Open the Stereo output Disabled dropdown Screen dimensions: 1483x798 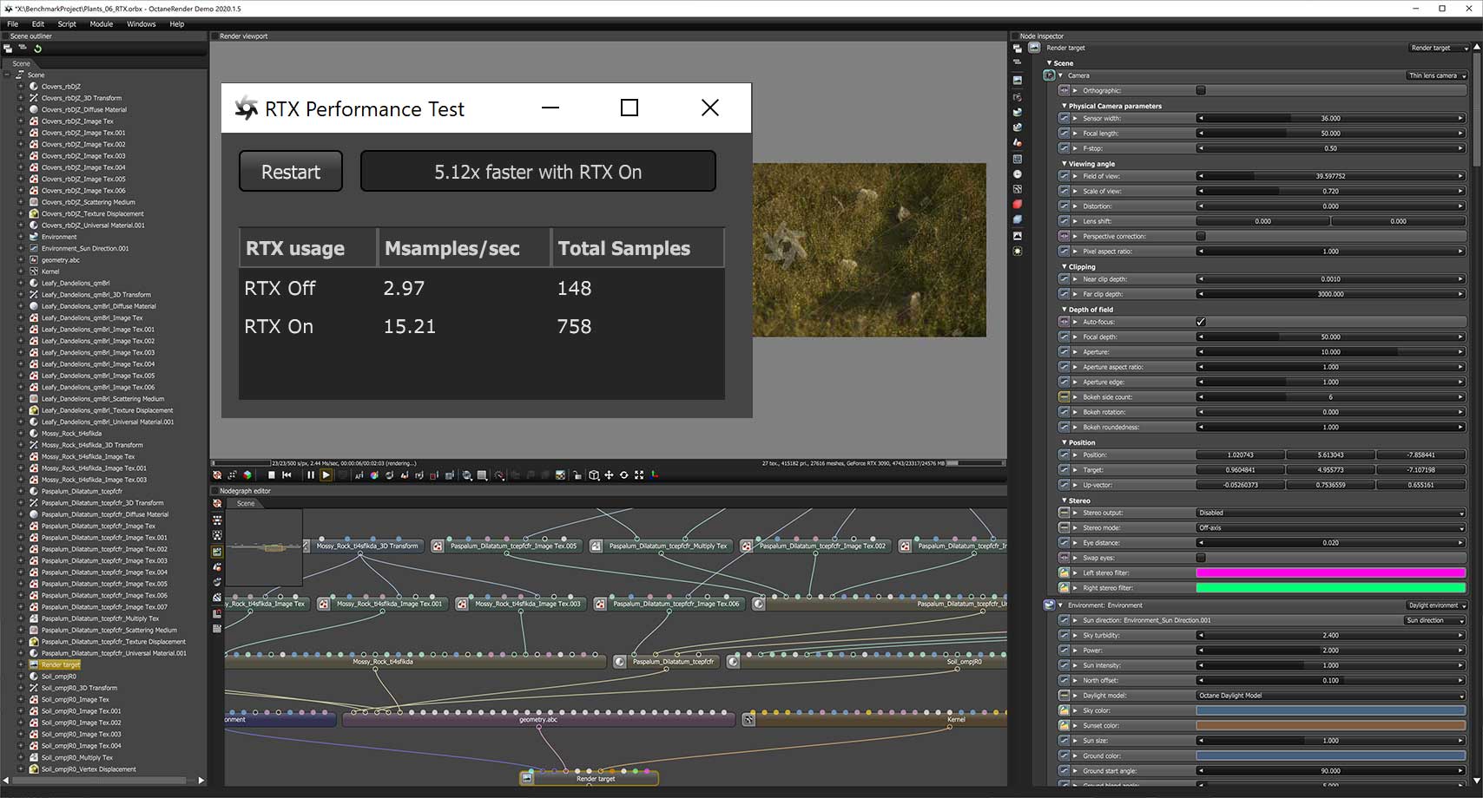click(1331, 513)
